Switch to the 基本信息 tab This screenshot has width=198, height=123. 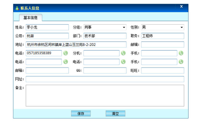[x=31, y=18]
